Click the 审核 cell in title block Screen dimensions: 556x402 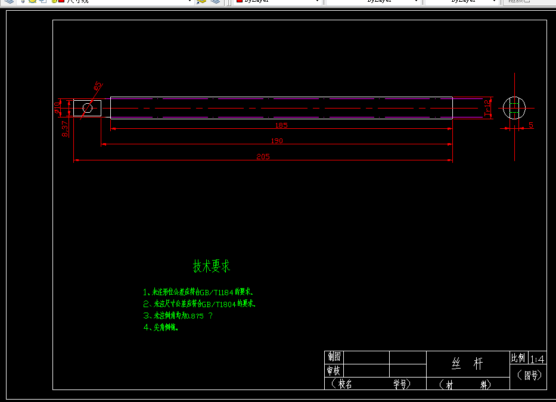coord(334,371)
